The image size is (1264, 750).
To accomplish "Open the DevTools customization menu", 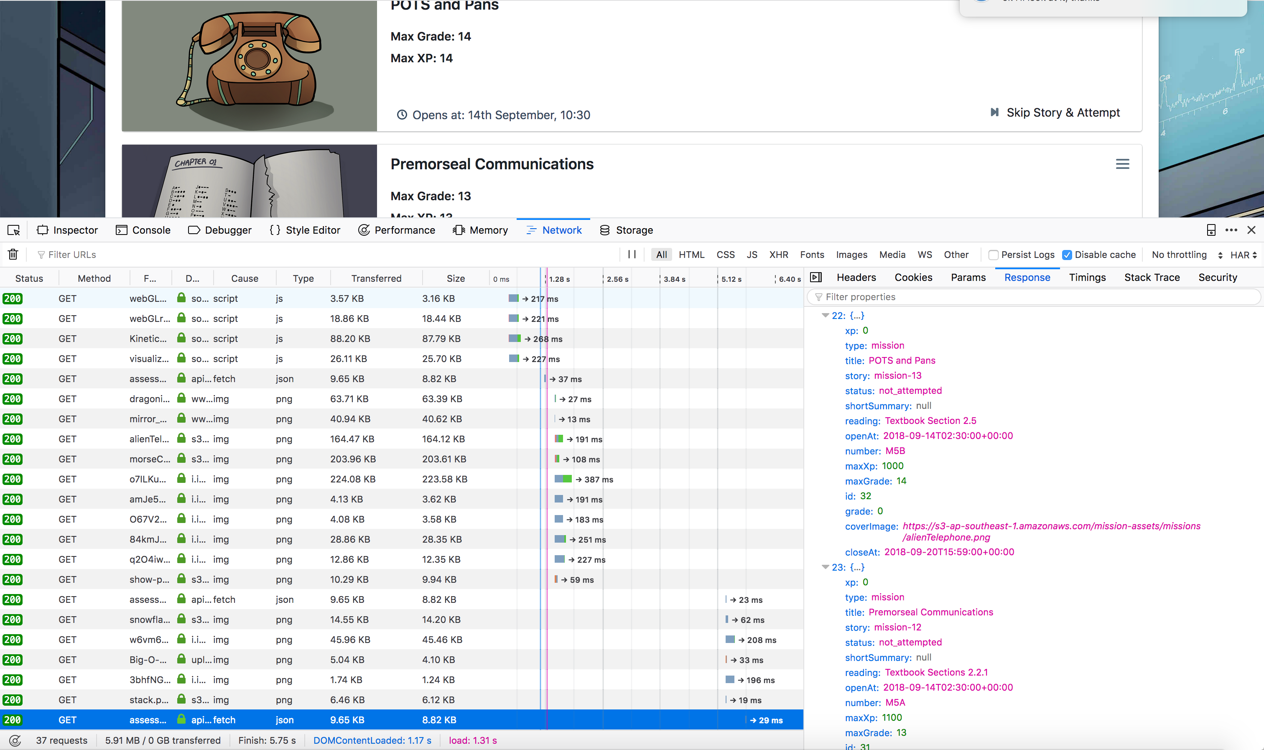I will click(1231, 230).
